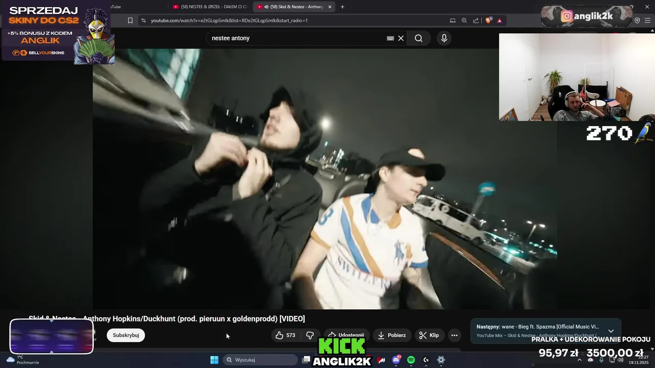The width and height of the screenshot is (655, 368).
Task: Clear the search text 'nestee antony'
Action: (x=401, y=38)
